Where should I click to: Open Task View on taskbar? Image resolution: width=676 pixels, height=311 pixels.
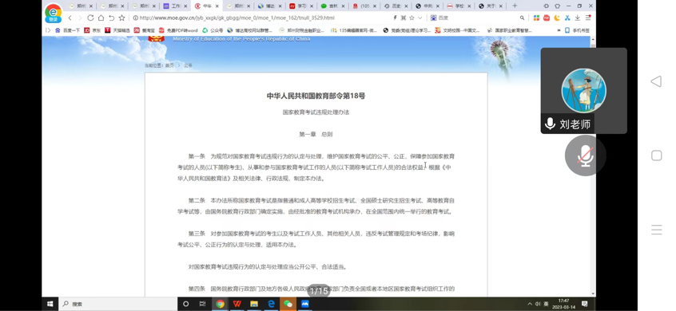point(203,304)
